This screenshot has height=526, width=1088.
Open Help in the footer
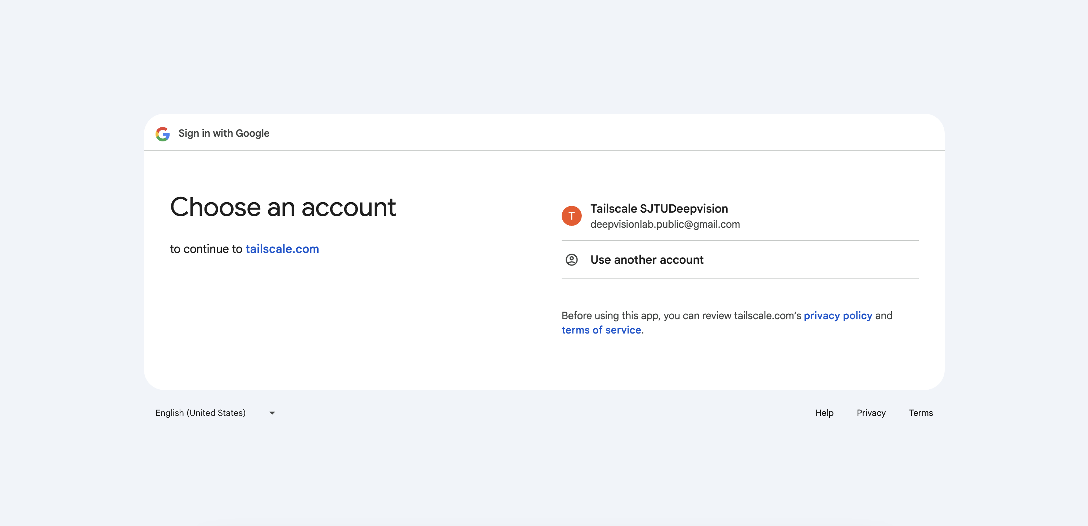coord(824,413)
